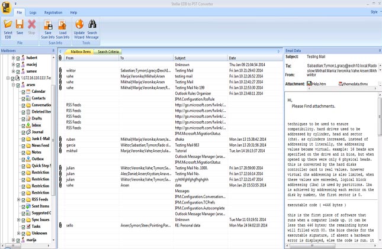Image resolution: width=382 pixels, height=249 pixels.
Task: Toggle the Notes folder checkbox
Action: [23, 153]
